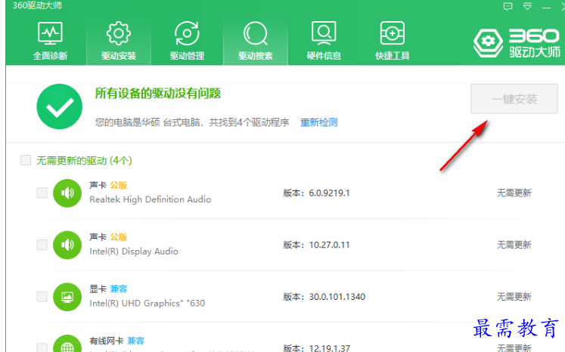Click the 公版 tag on Intel Display Audio row
The image size is (565, 352).
tap(119, 237)
